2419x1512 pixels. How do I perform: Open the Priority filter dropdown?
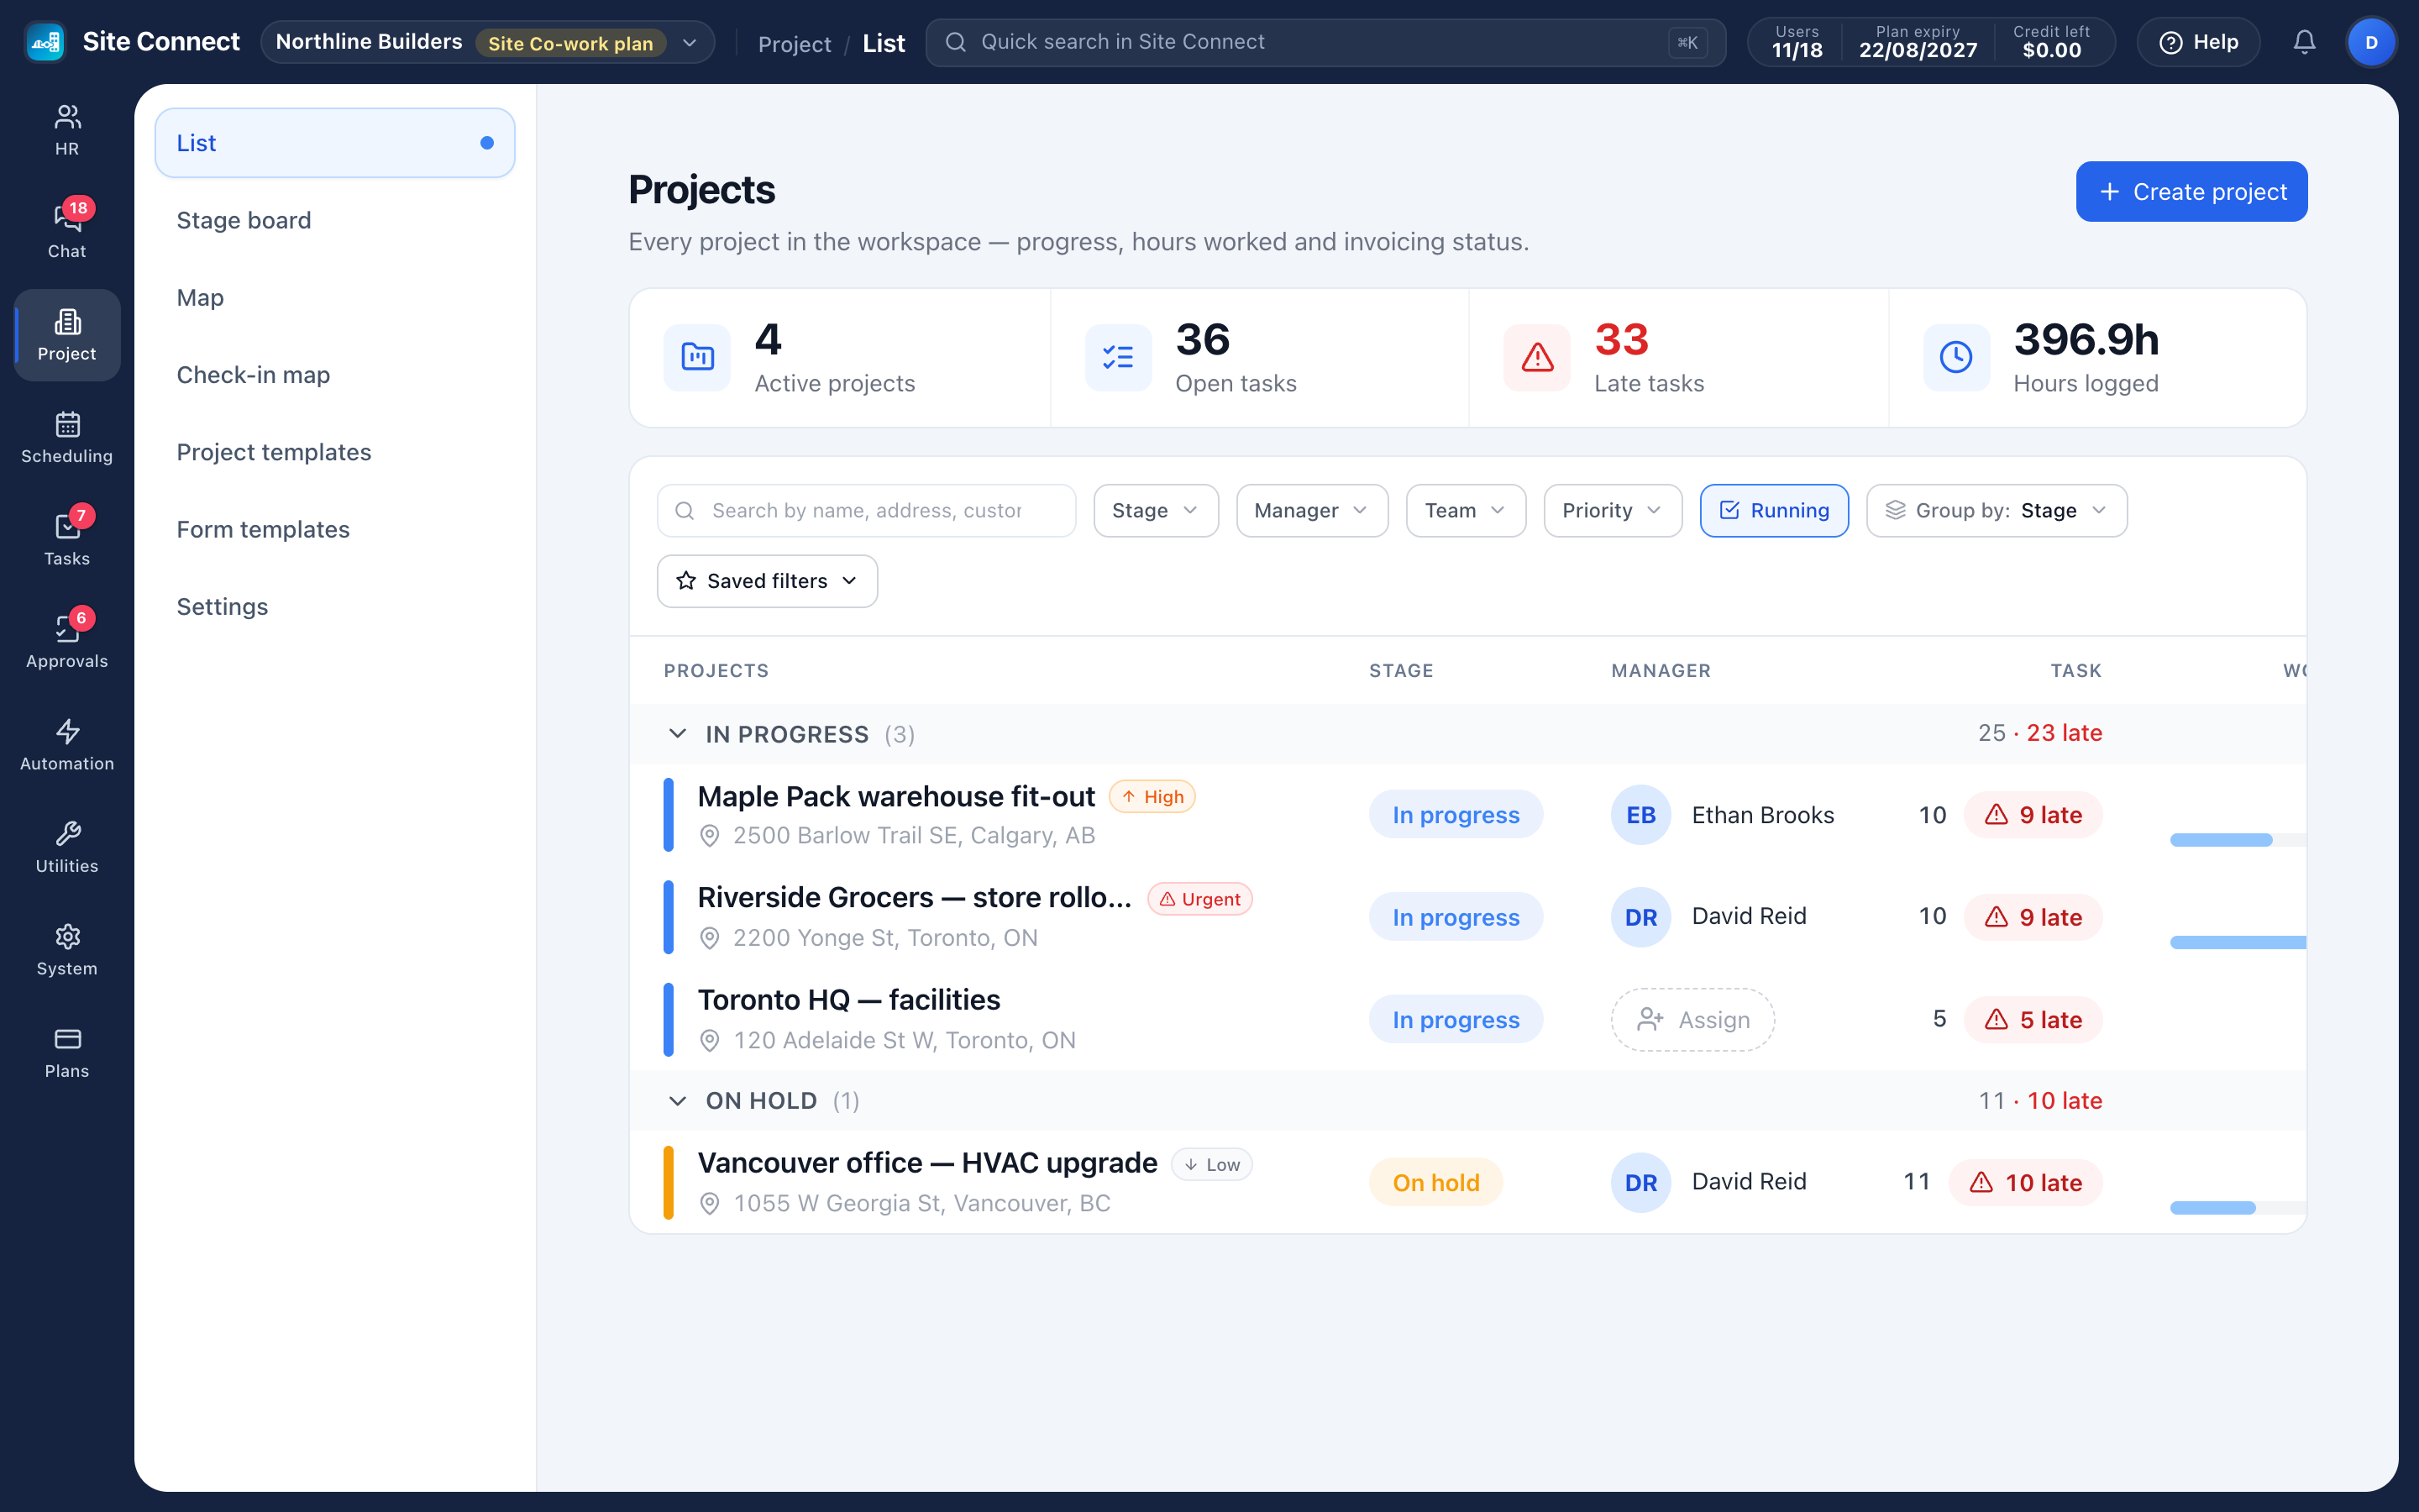(1613, 511)
